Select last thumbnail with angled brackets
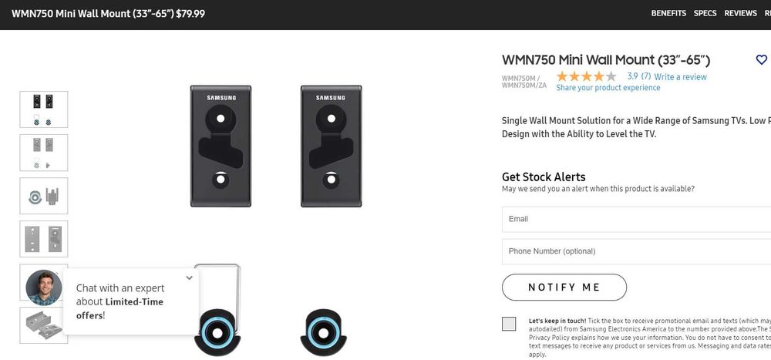Viewport: 771px width, 360px height. coord(44,325)
